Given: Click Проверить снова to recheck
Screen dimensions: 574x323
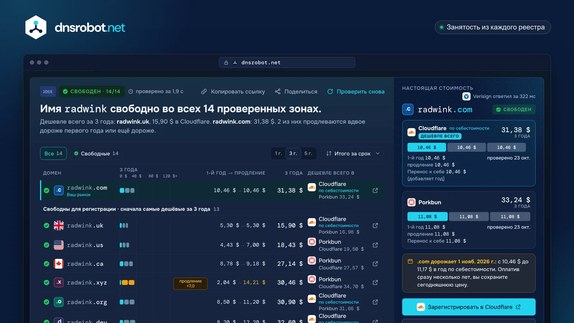Looking at the screenshot, I should [x=356, y=92].
